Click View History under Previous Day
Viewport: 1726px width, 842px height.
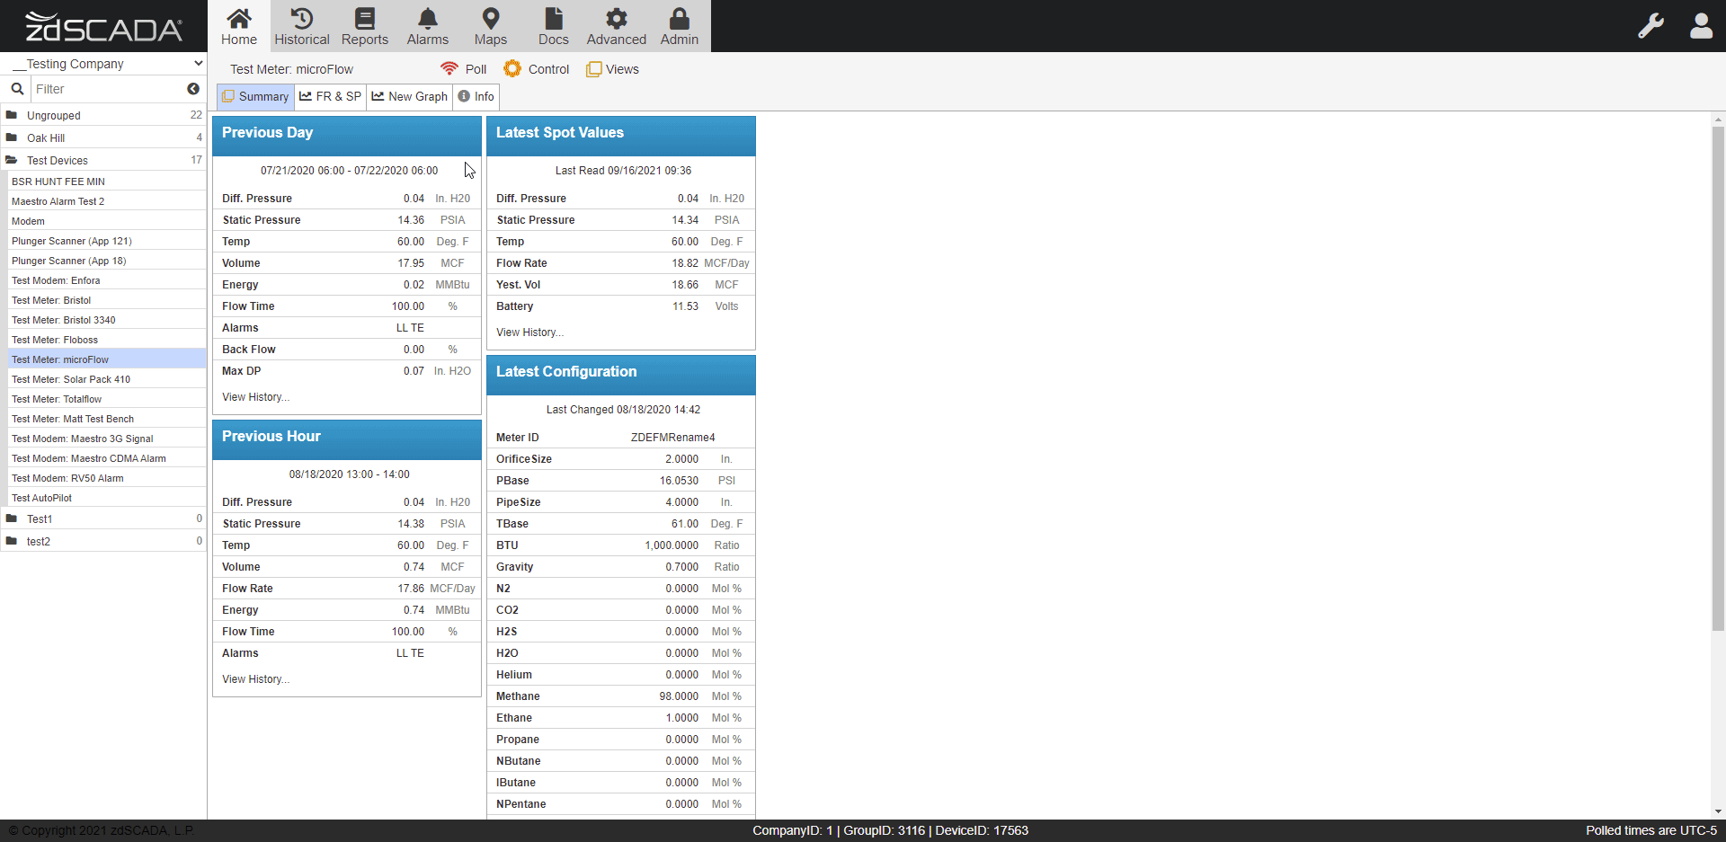(256, 397)
